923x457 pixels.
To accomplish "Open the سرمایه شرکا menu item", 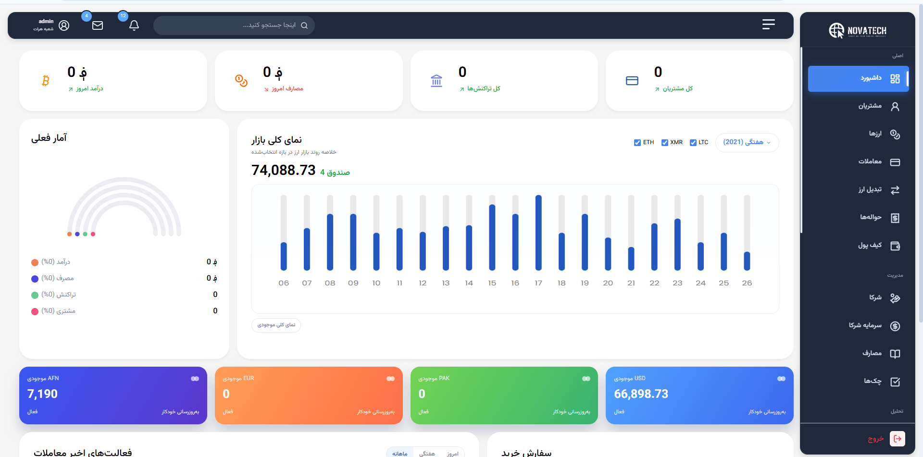I will pyautogui.click(x=859, y=326).
